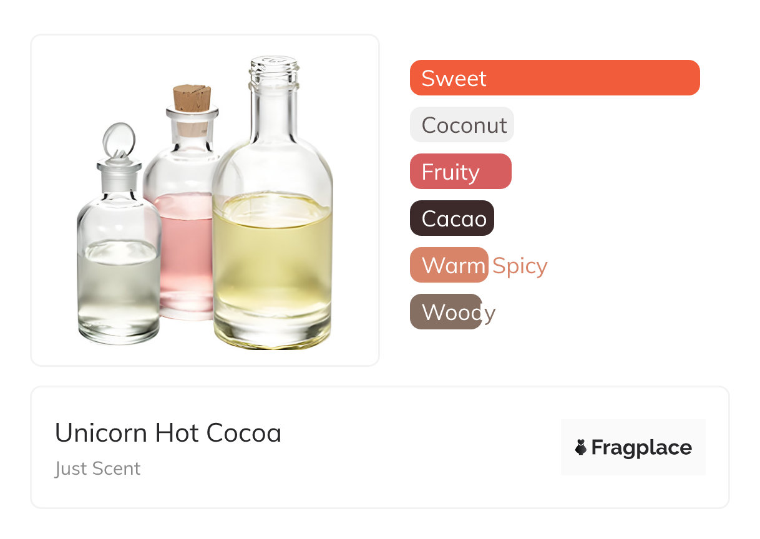Viewport: 760px width, 539px height.
Task: Open the Unicorn Hot Cocoa title
Action: pyautogui.click(x=168, y=433)
